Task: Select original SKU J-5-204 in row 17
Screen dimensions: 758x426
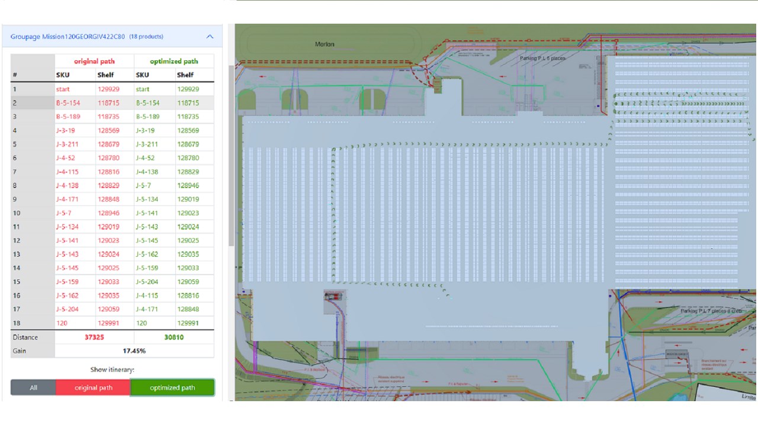Action: (67, 309)
